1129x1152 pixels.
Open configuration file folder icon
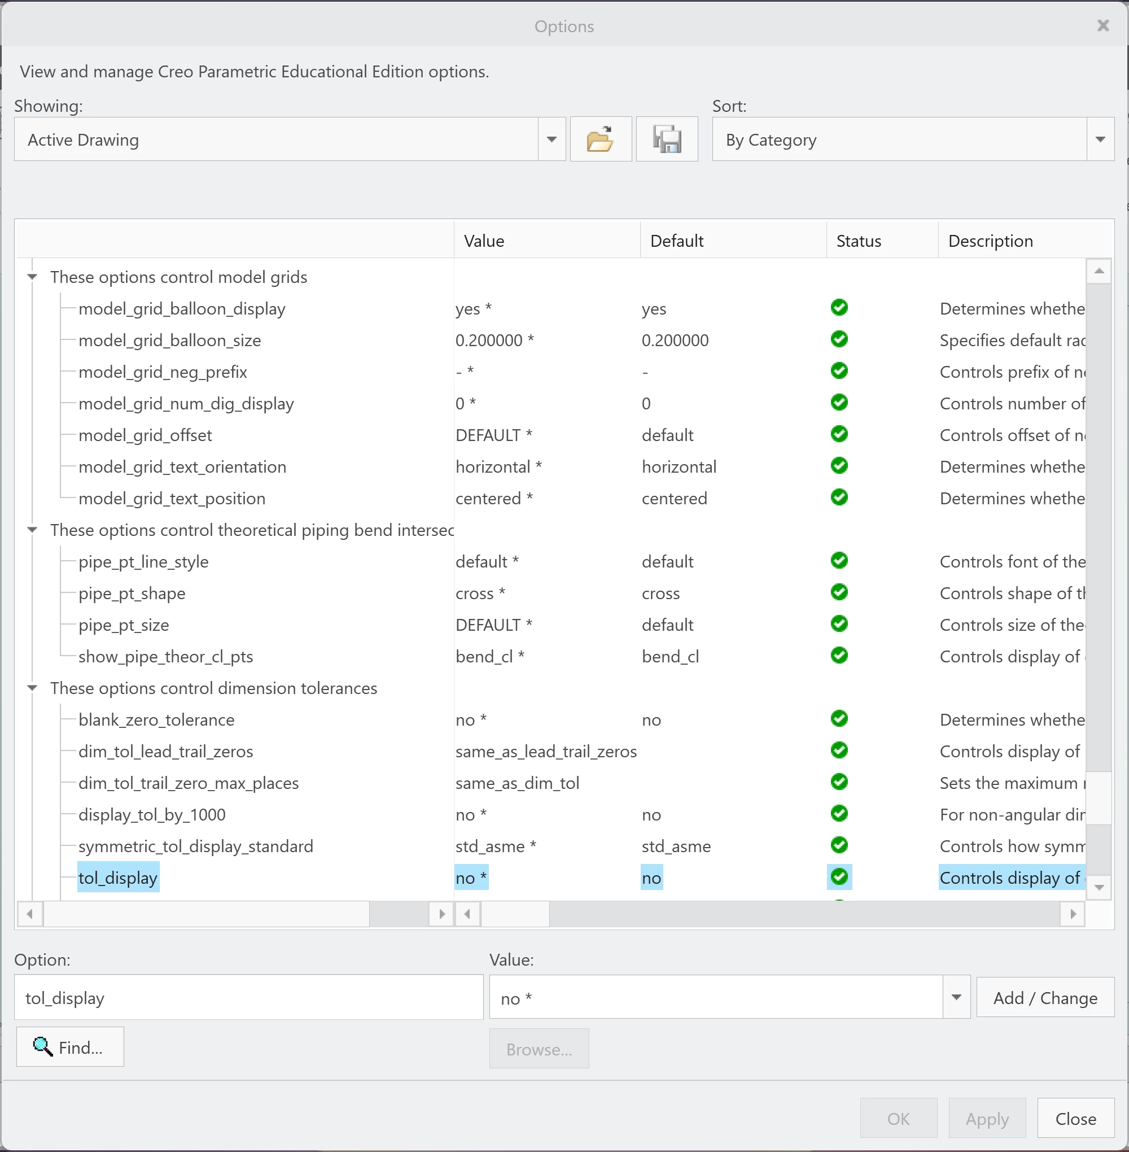[601, 139]
